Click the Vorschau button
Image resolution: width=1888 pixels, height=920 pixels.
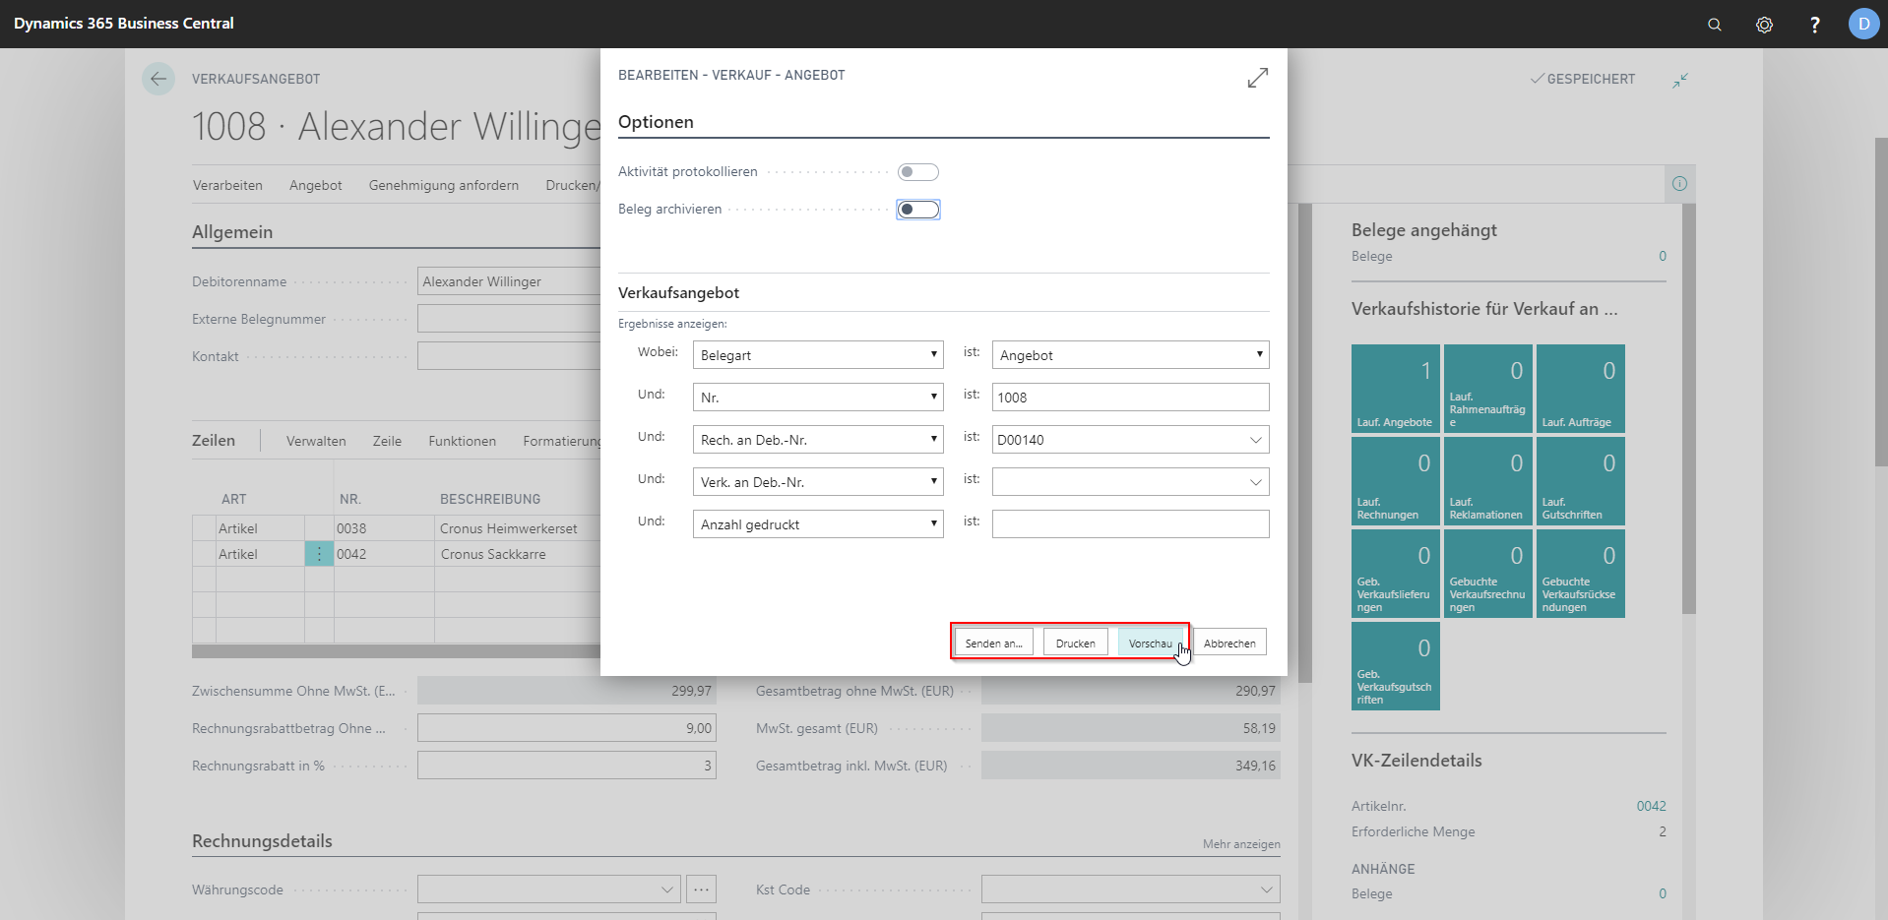(x=1150, y=644)
